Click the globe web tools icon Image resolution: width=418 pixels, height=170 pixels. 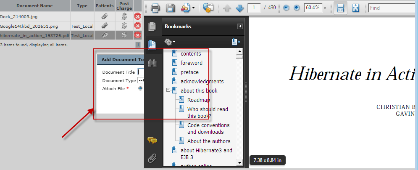pyautogui.click(x=208, y=8)
